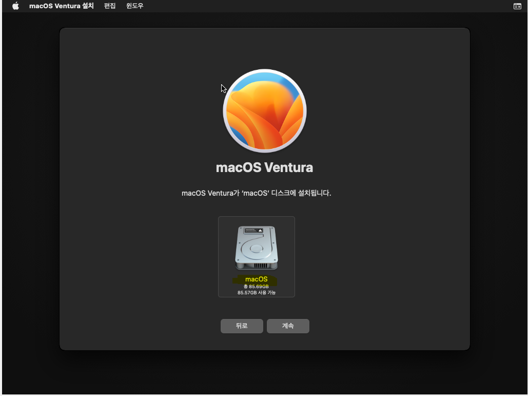Click the highlighted macOS disk name label

[256, 279]
